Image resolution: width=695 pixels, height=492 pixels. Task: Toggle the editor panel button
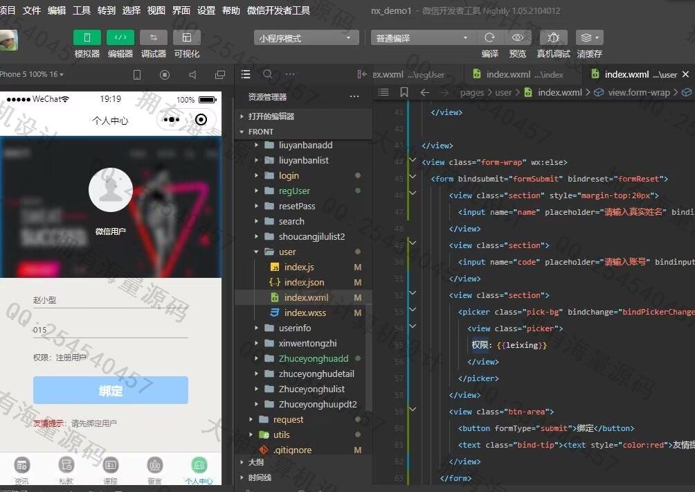(120, 37)
